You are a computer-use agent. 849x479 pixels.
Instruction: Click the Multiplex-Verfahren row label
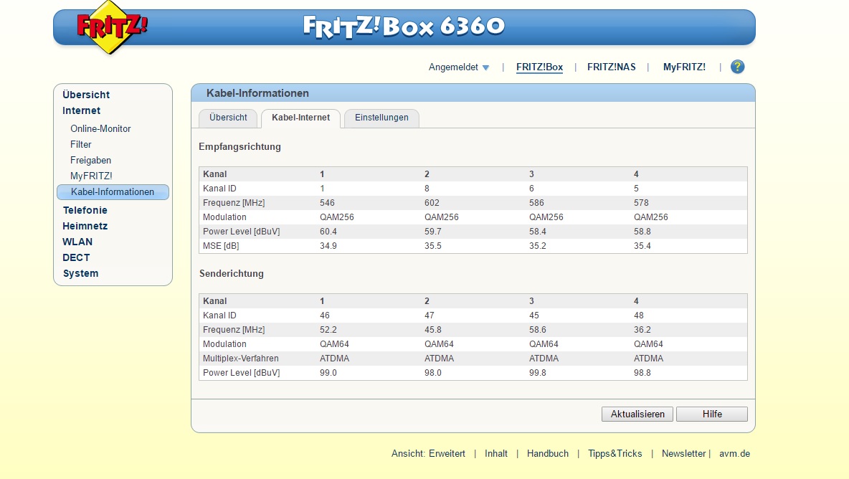240,359
